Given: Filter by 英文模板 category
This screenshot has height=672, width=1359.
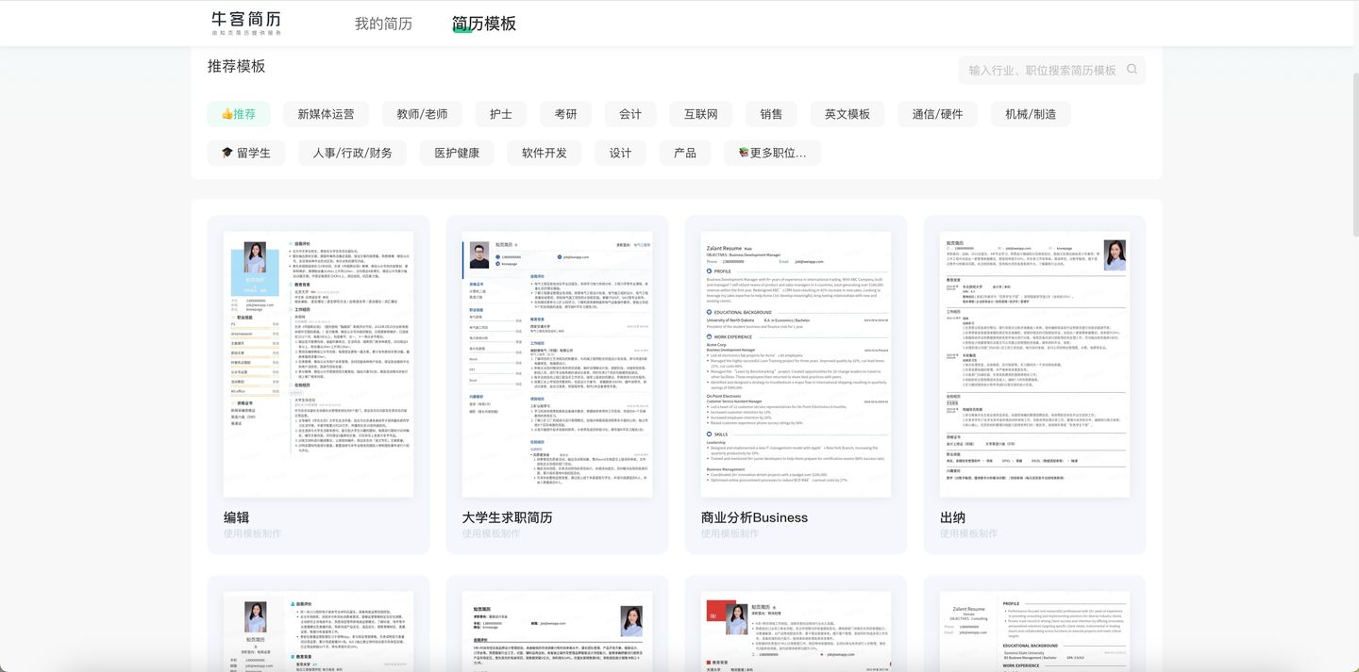Looking at the screenshot, I should click(x=847, y=114).
